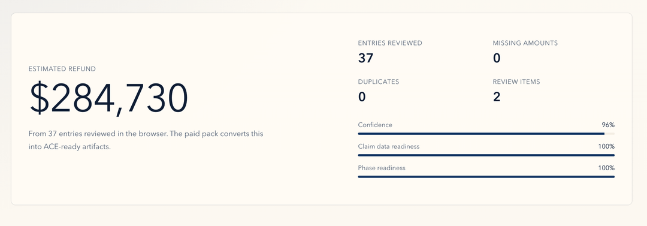Click the $284,730 estimated refund amount
Image resolution: width=647 pixels, height=226 pixels.
(109, 99)
